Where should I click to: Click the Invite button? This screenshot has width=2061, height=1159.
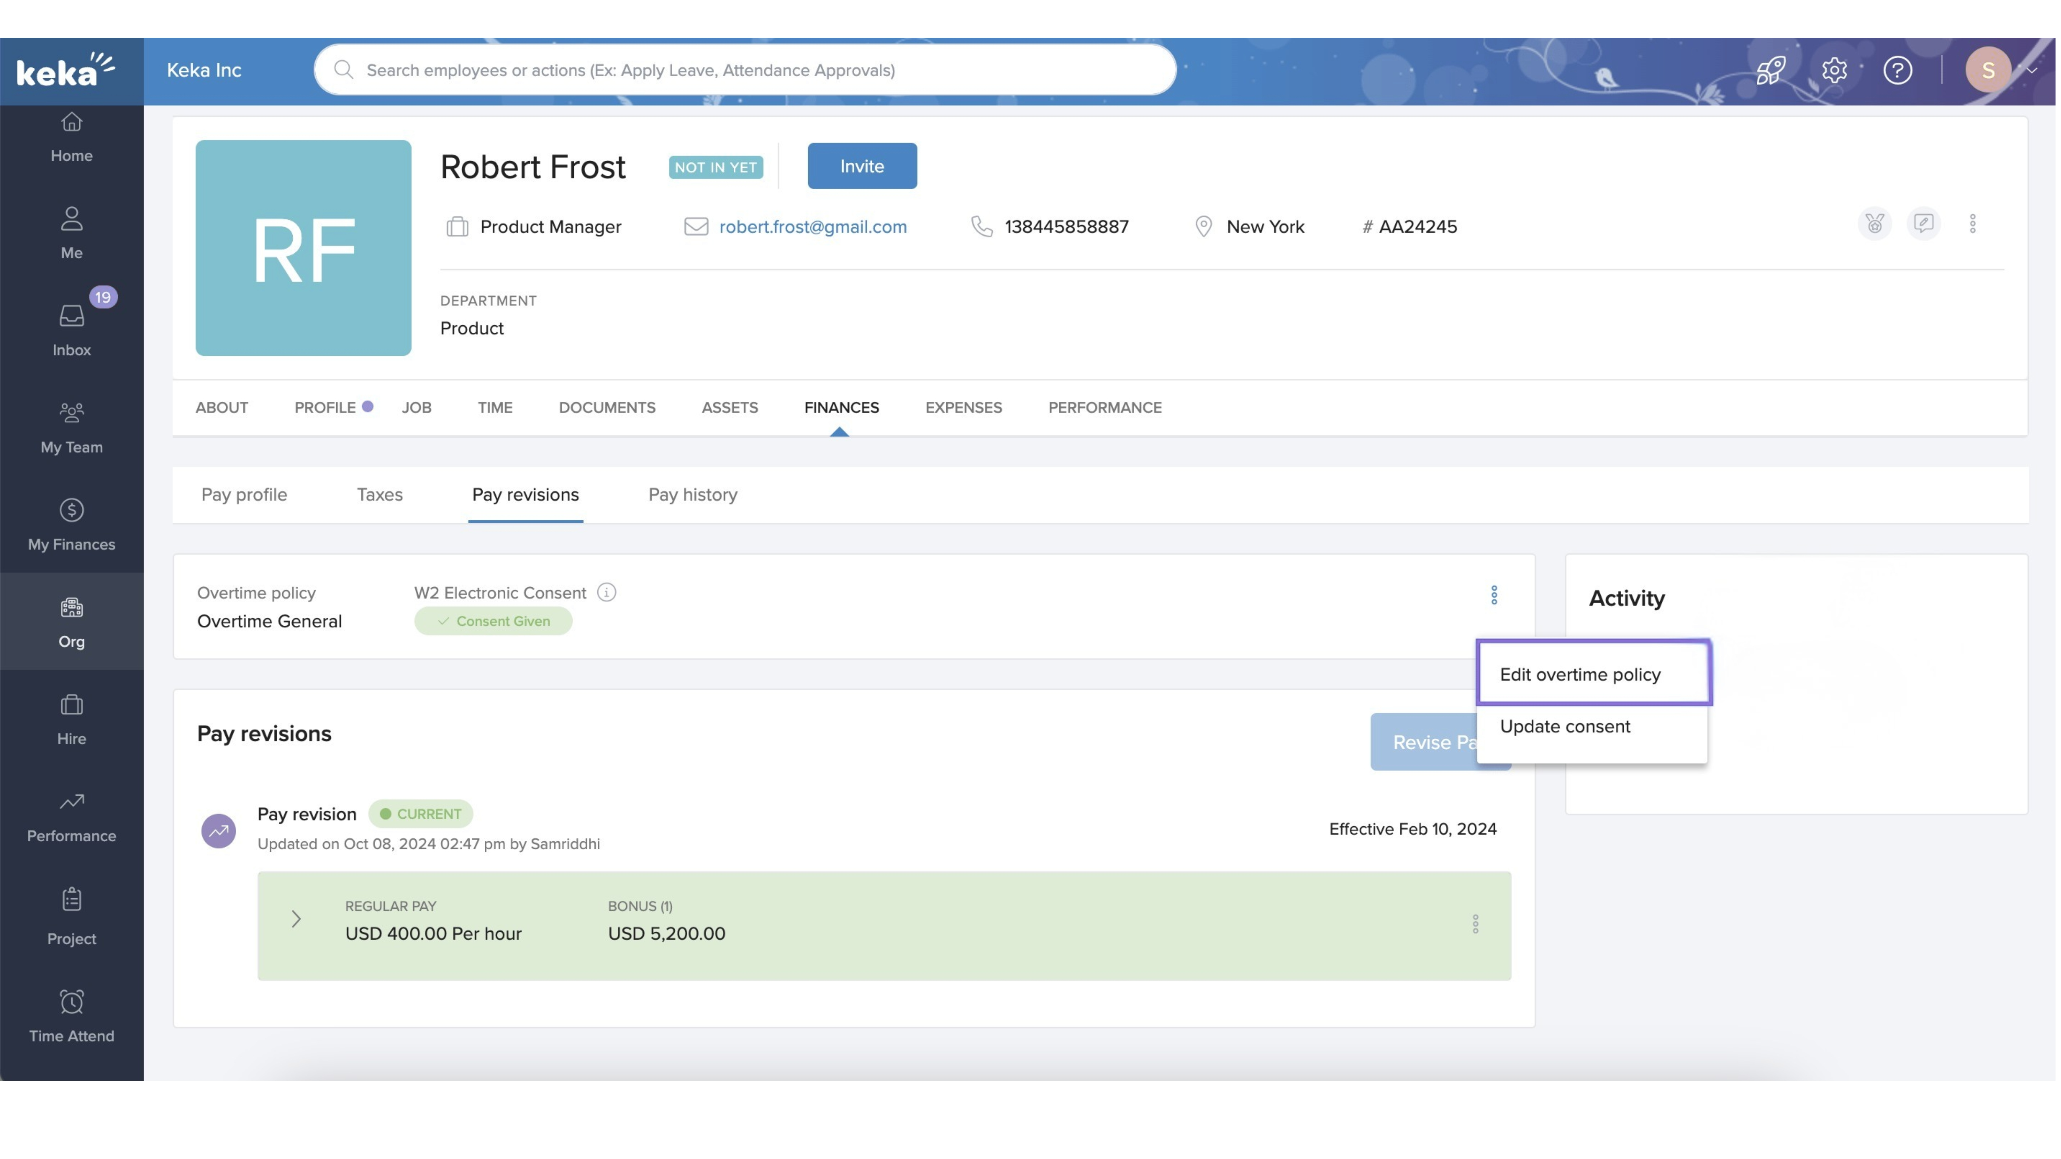(x=862, y=166)
